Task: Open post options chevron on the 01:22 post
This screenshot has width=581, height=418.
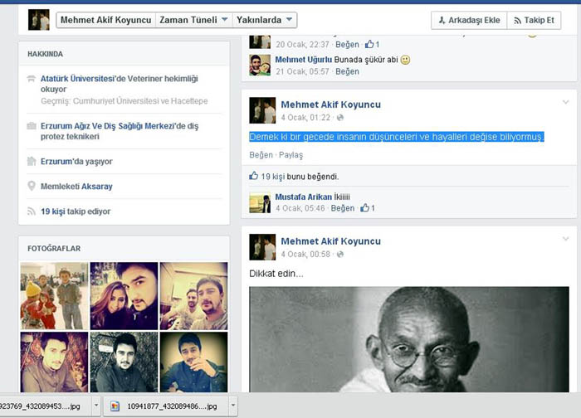Action: coord(566,103)
